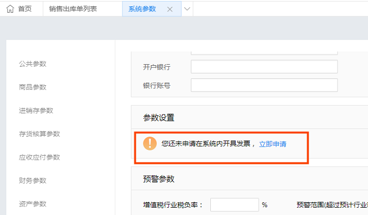Image resolution: width=368 pixels, height=215 pixels.
Task: Go to 进销存参数 settings
Action: coord(36,110)
